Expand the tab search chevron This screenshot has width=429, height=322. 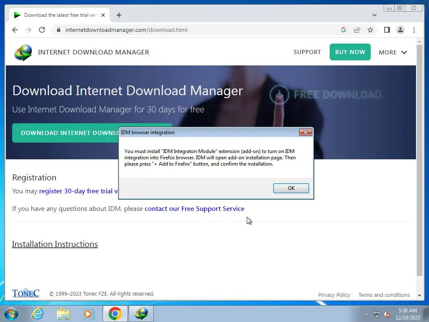tap(374, 15)
